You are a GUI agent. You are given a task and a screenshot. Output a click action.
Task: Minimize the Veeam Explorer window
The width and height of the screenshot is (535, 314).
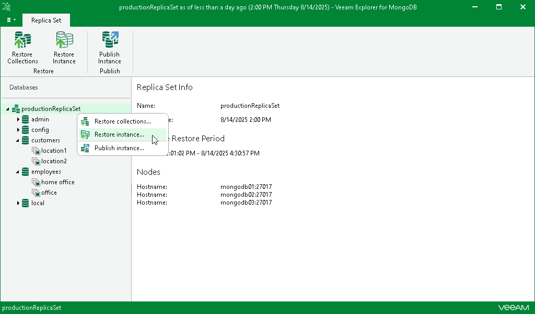coord(474,7)
